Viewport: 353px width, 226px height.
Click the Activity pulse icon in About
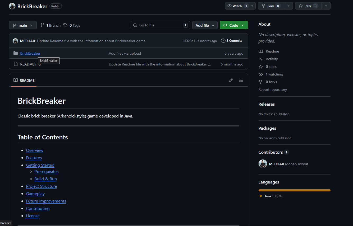click(x=261, y=59)
